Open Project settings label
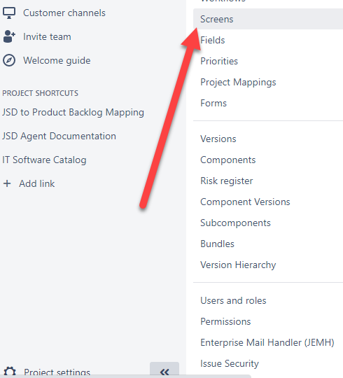The width and height of the screenshot is (343, 378). (57, 372)
